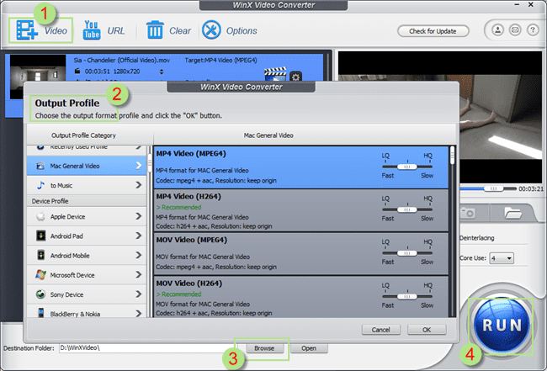This screenshot has width=547, height=371.
Task: Click the Android Pad icon
Action: click(41, 236)
